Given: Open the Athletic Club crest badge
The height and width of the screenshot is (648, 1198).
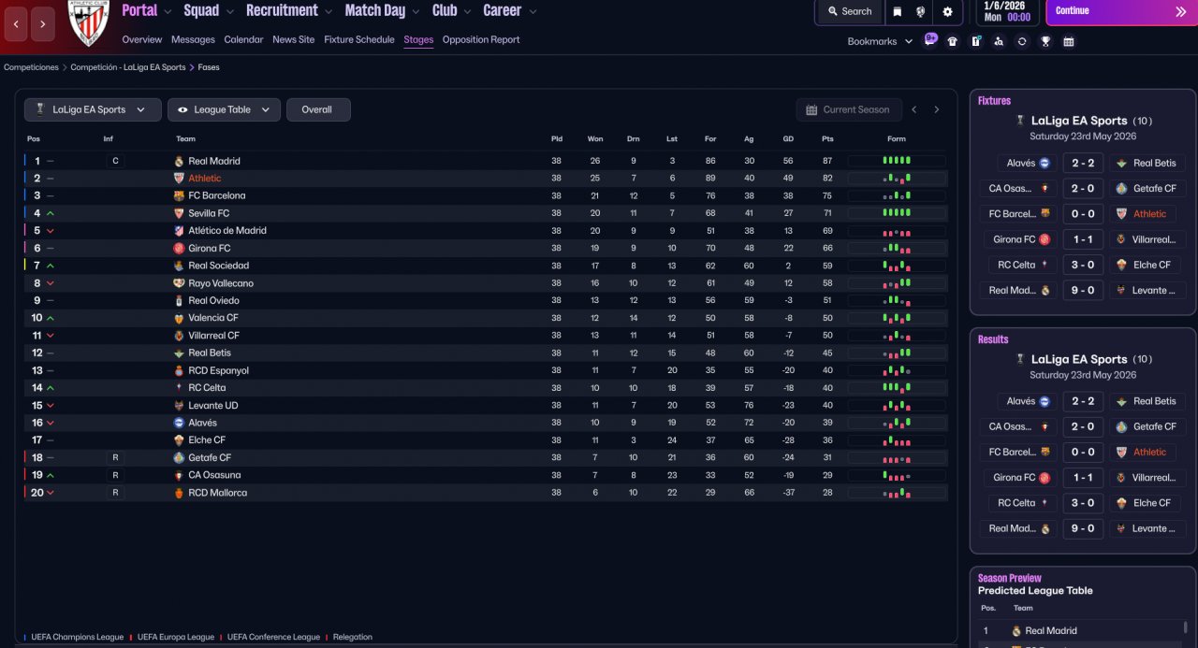Looking at the screenshot, I should point(90,23).
